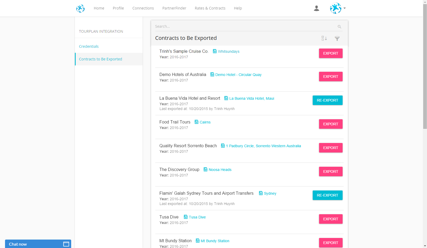427x248 pixels.
Task: Click the page vertical scrollbar thumb
Action: point(425,66)
